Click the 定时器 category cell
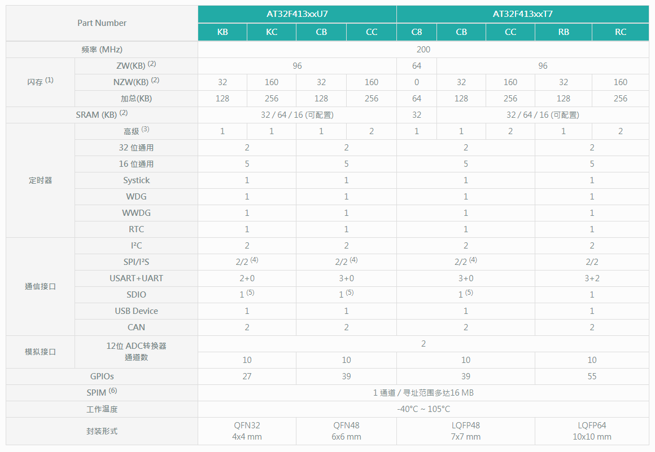The height and width of the screenshot is (452, 655). [40, 180]
